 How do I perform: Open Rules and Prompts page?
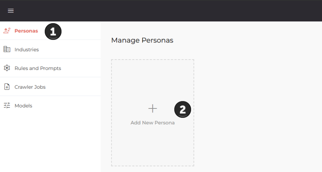point(38,68)
